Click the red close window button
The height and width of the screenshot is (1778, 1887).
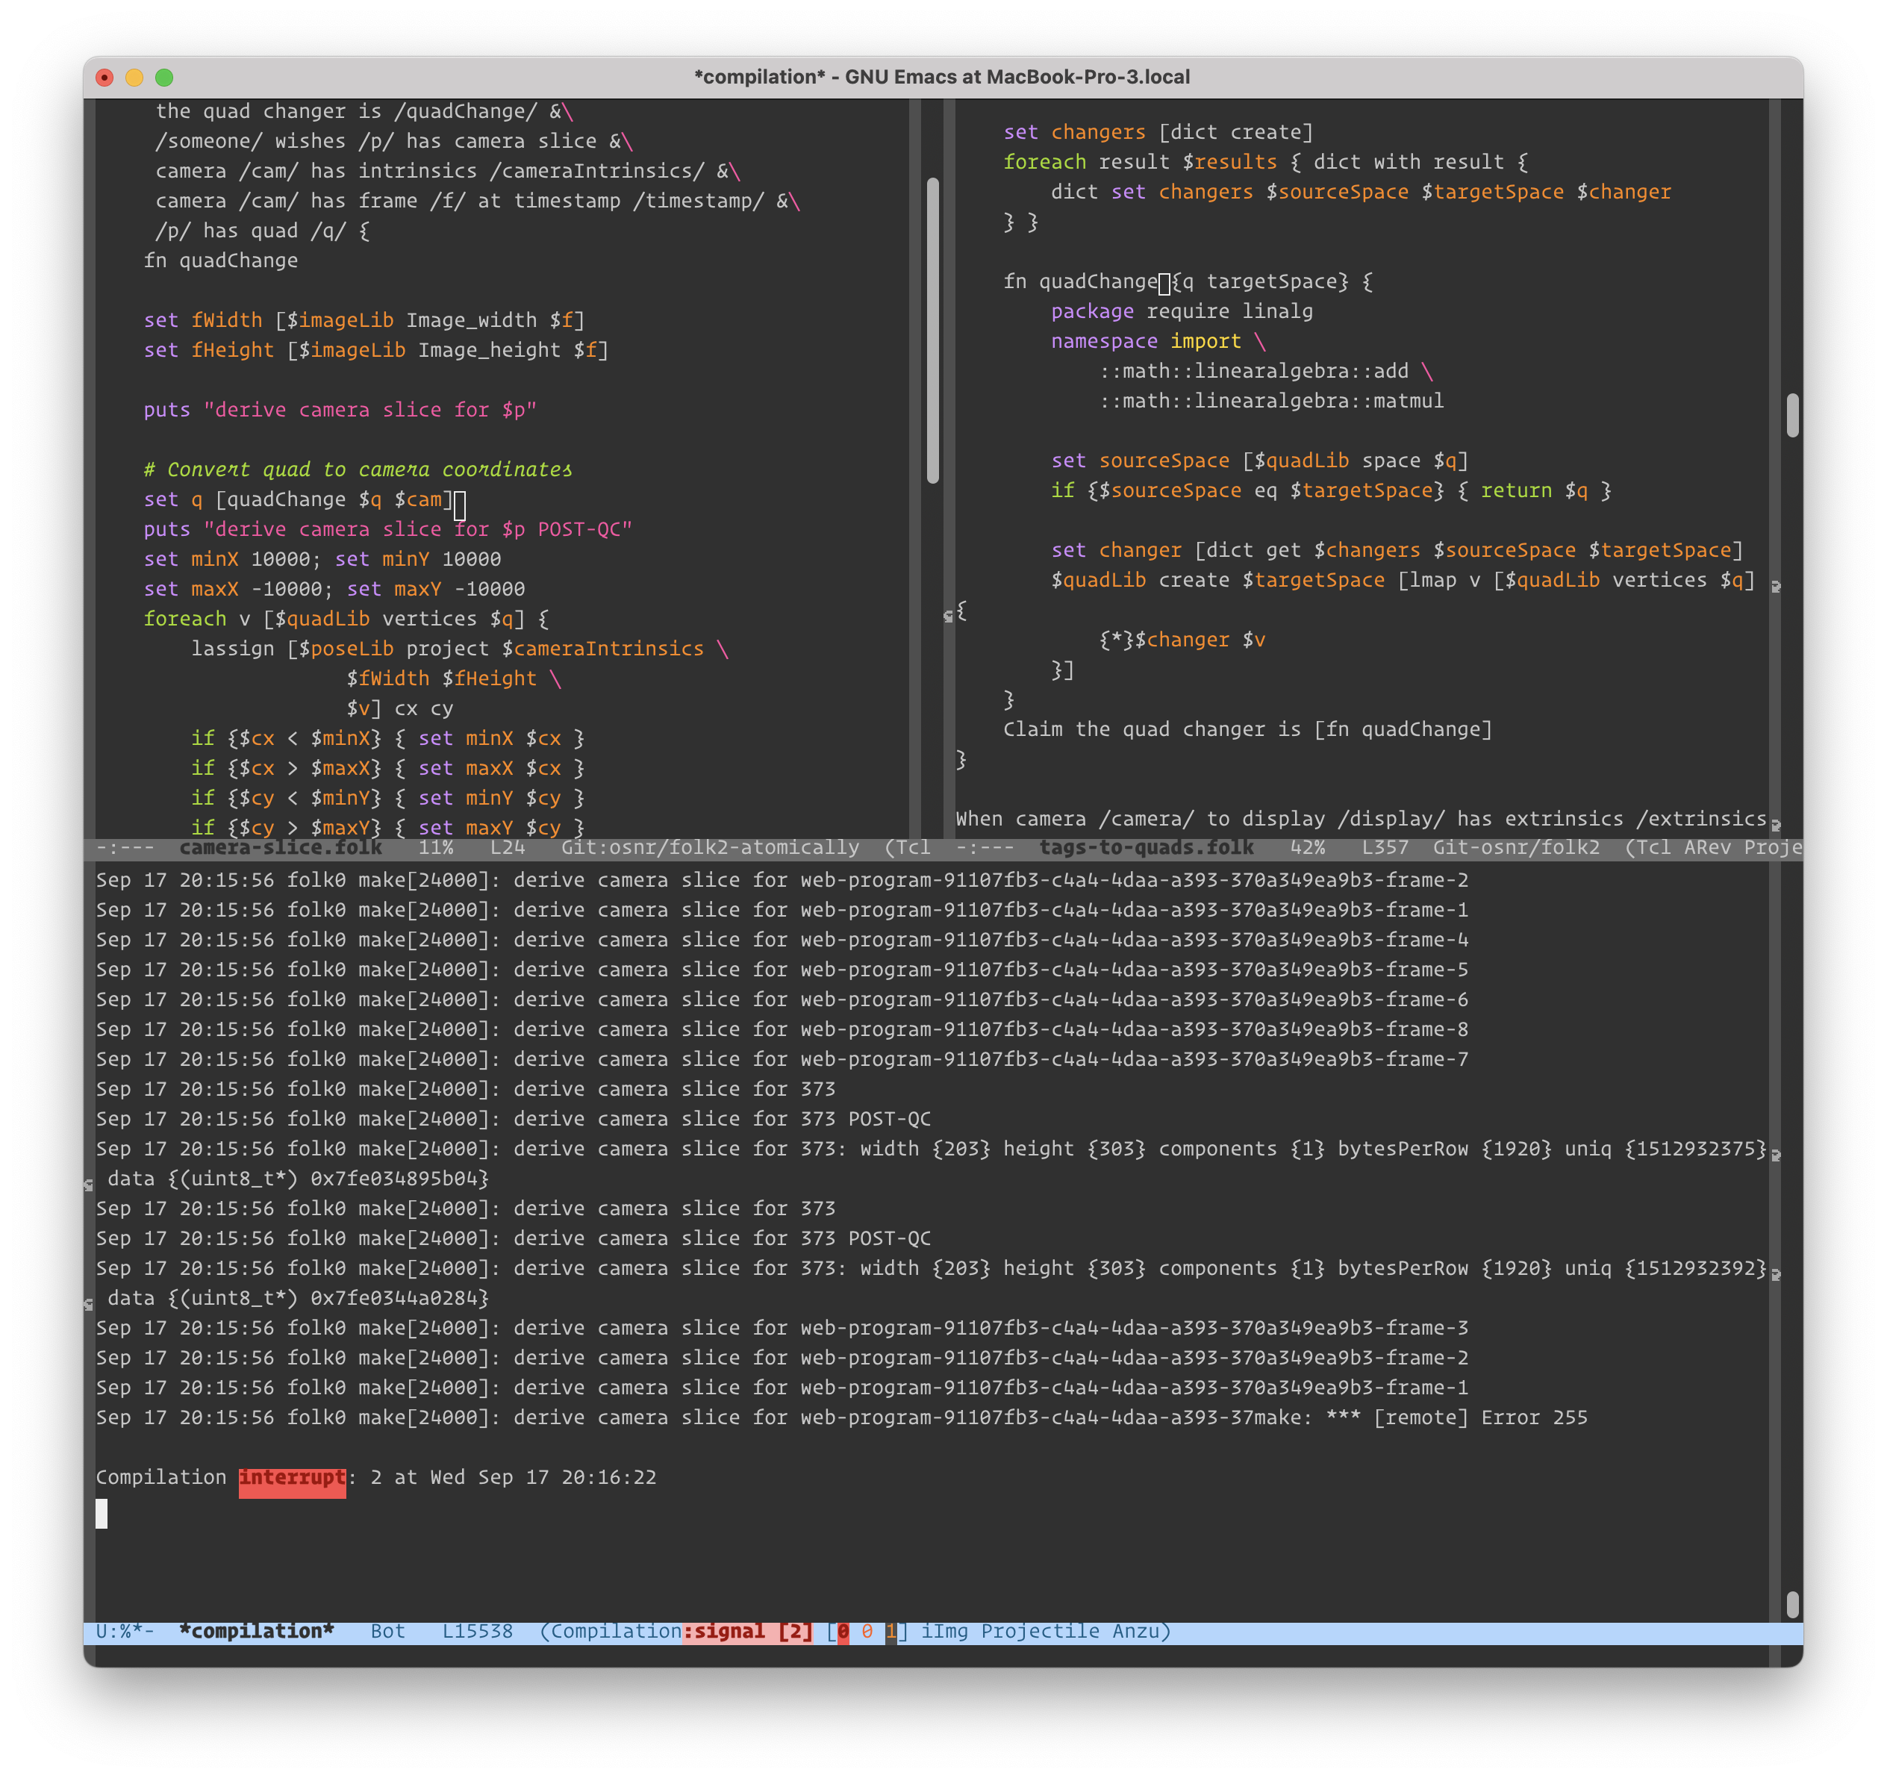tap(105, 77)
